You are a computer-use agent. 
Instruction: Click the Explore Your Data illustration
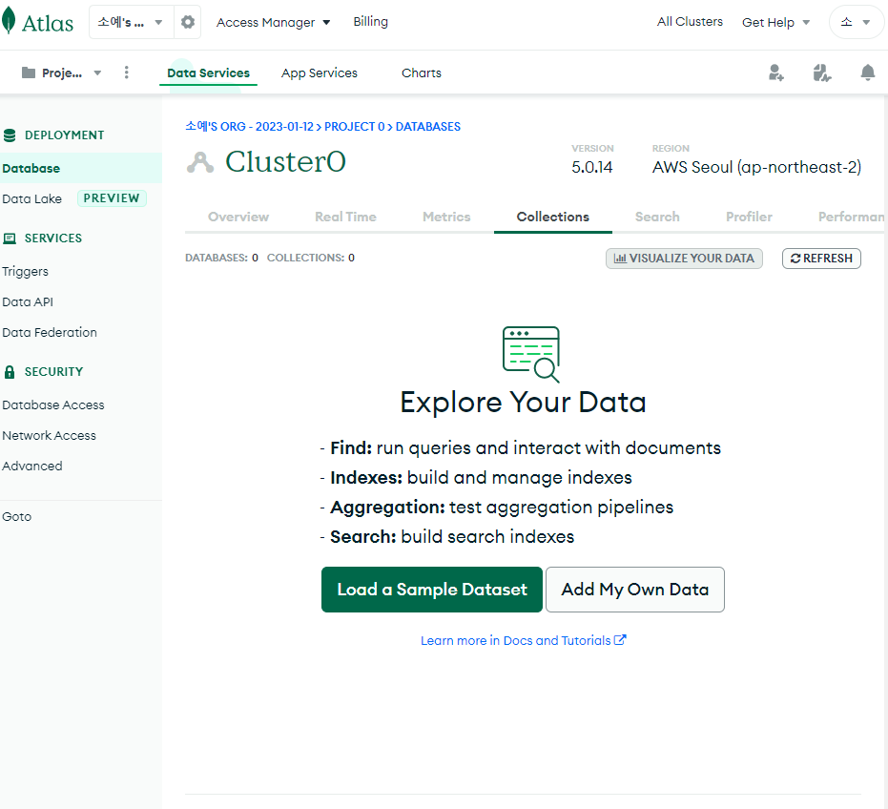coord(531,354)
